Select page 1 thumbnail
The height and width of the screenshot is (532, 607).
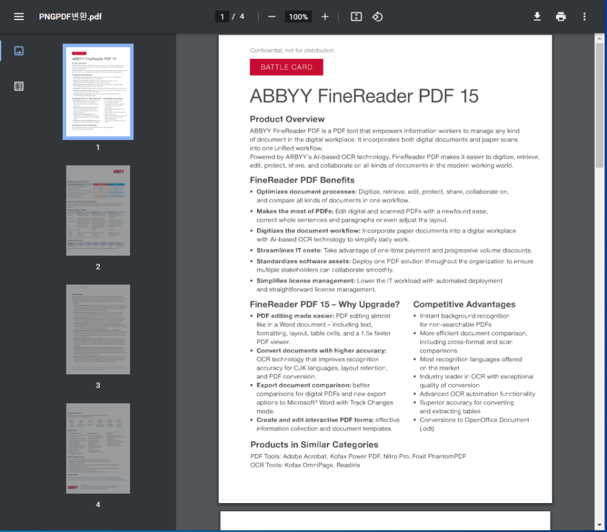(98, 92)
